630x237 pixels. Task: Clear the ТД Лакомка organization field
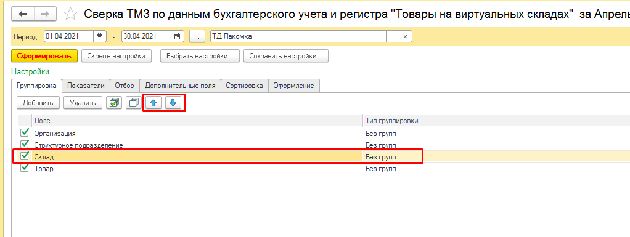[x=405, y=36]
